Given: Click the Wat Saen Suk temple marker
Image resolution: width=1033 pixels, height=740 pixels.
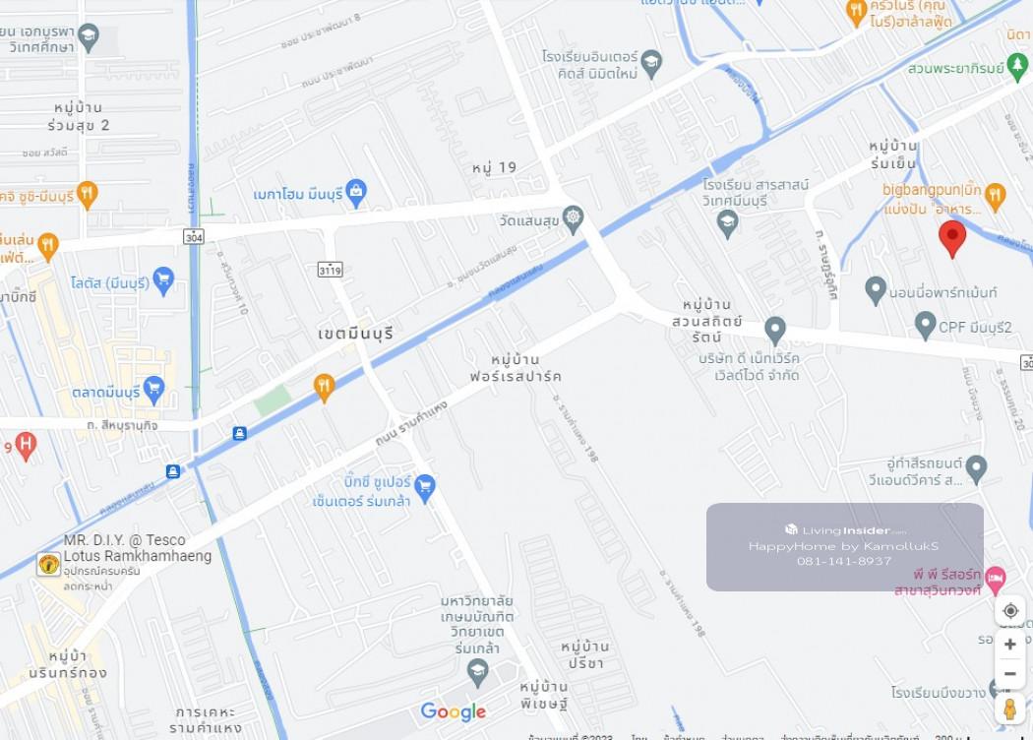Looking at the screenshot, I should pos(574,220).
